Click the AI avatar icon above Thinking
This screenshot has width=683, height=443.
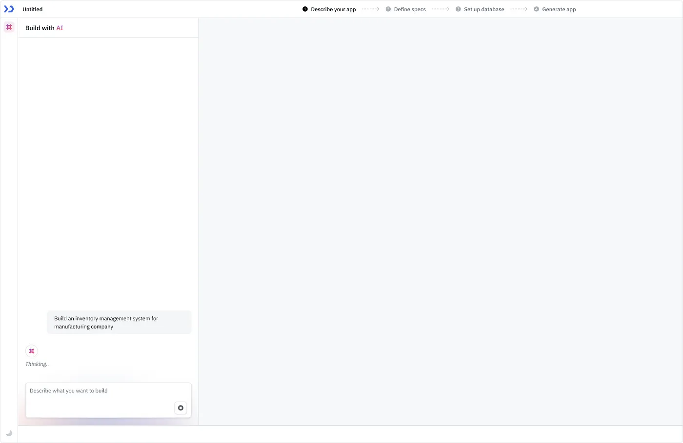[32, 351]
